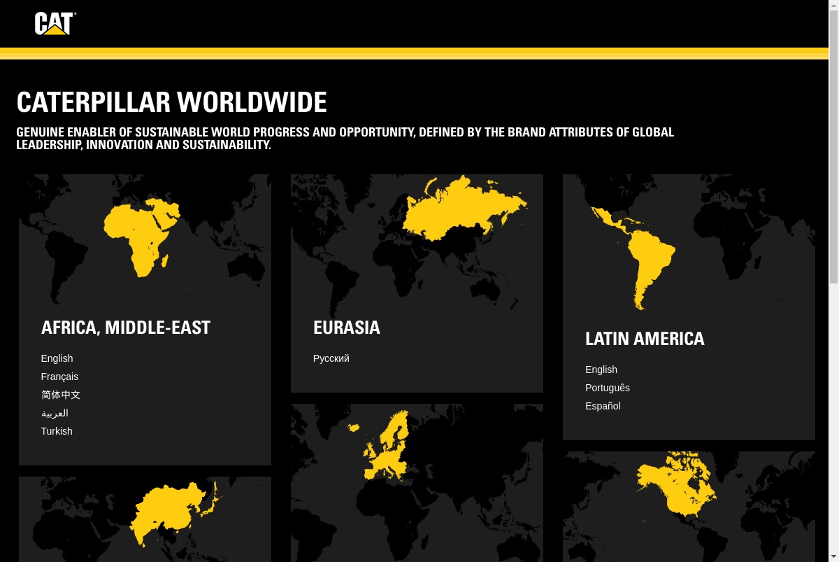Image resolution: width=839 pixels, height=562 pixels.
Task: Select Português under Latin America
Action: coord(608,388)
